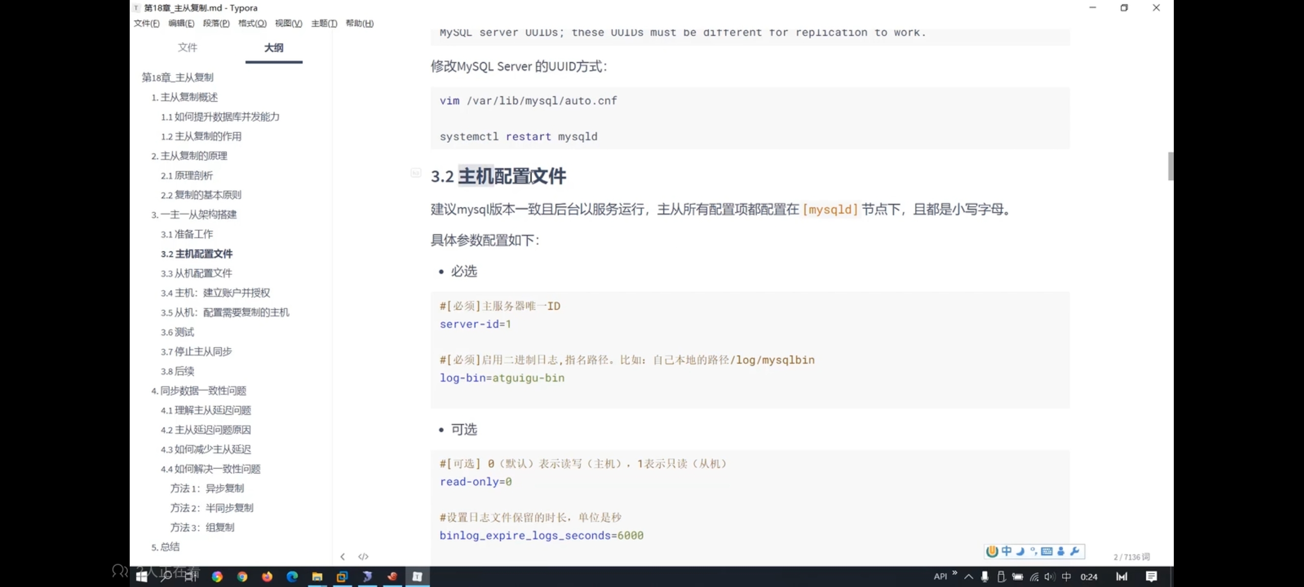The height and width of the screenshot is (587, 1304).
Task: Open the VirtualBox/VMware icon in the taskbar
Action: pos(342,576)
